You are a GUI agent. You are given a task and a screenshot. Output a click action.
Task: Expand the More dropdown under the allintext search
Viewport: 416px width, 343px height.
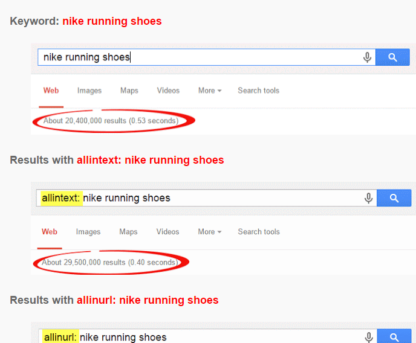click(209, 232)
